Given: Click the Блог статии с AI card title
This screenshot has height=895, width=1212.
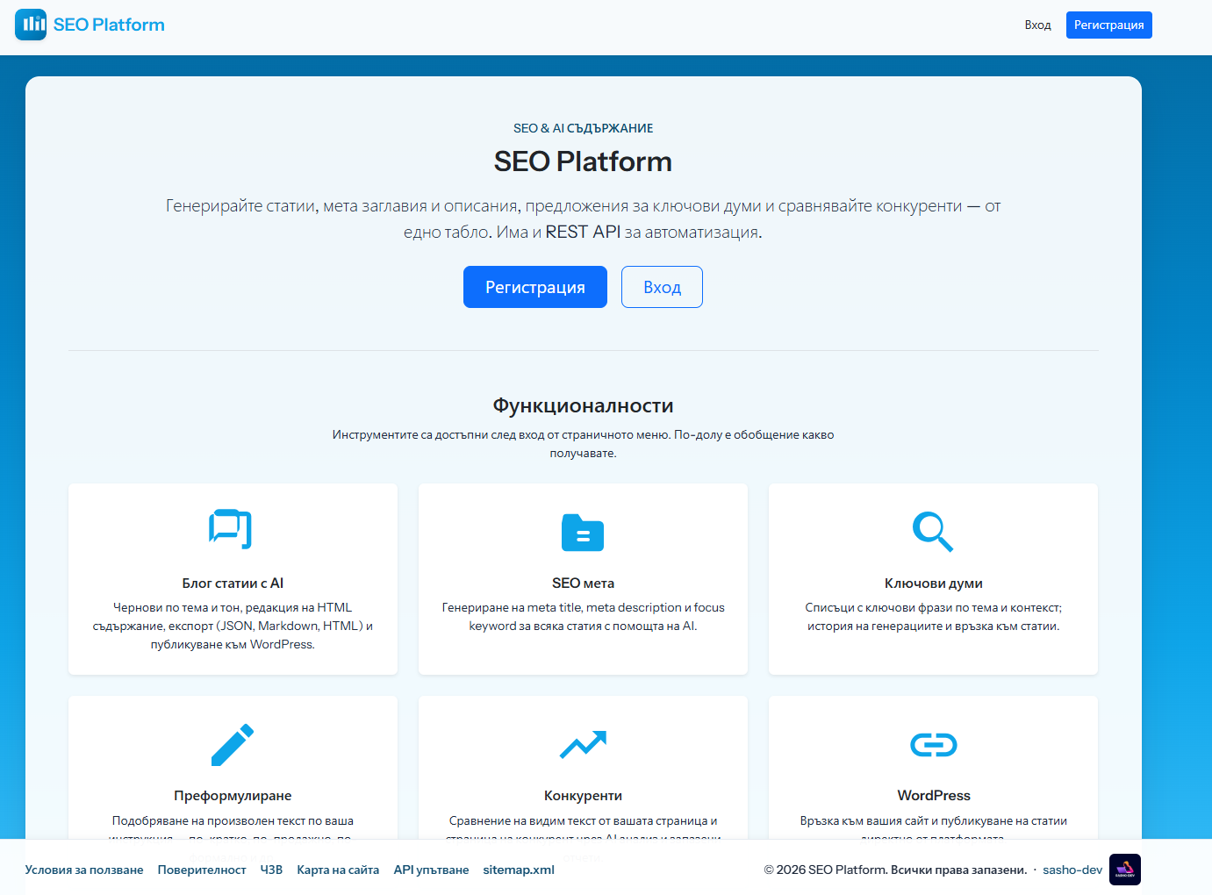Looking at the screenshot, I should pyautogui.click(x=233, y=584).
